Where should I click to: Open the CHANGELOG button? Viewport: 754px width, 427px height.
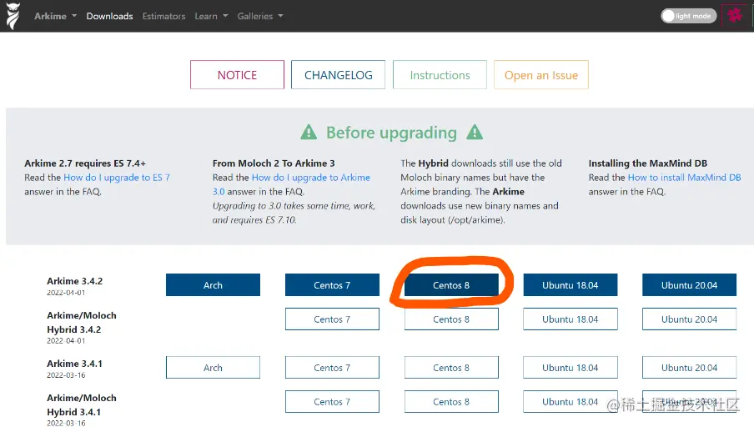coord(338,74)
